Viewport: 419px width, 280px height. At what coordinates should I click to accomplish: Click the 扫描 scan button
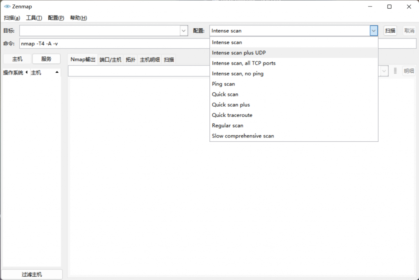point(390,31)
